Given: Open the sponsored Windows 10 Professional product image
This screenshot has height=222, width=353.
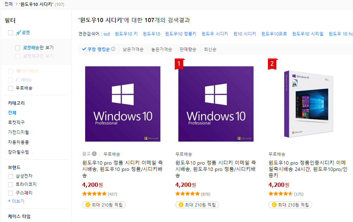Looking at the screenshot, I should coord(123,104).
